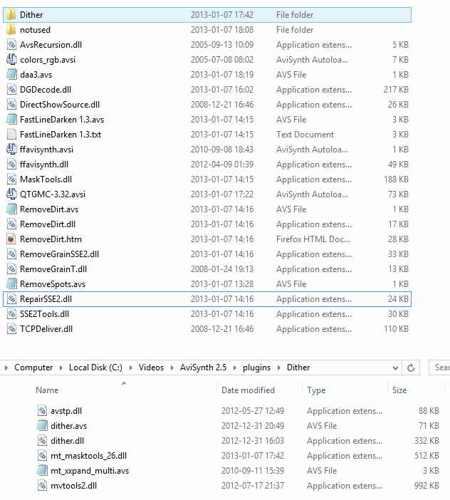Click the DirectShowSource.dll file icon
The image size is (450, 500).
11,105
